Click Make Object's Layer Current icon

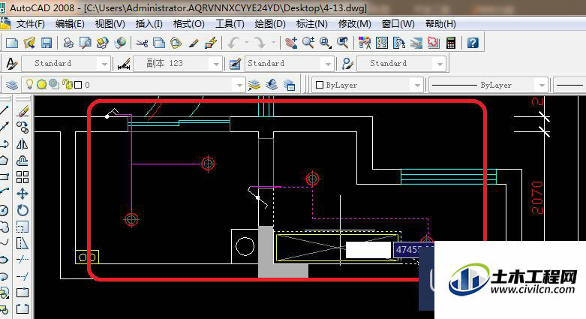pos(254,85)
